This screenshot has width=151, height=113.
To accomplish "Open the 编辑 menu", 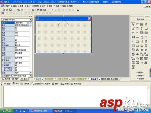I will (14, 6).
